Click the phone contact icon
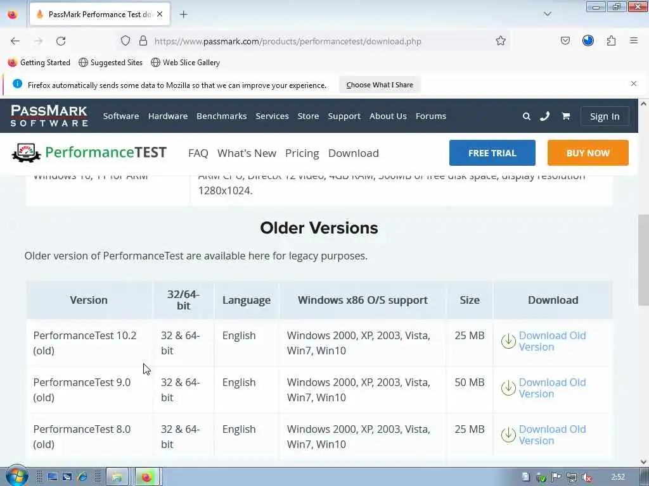The width and height of the screenshot is (649, 486). [x=544, y=116]
